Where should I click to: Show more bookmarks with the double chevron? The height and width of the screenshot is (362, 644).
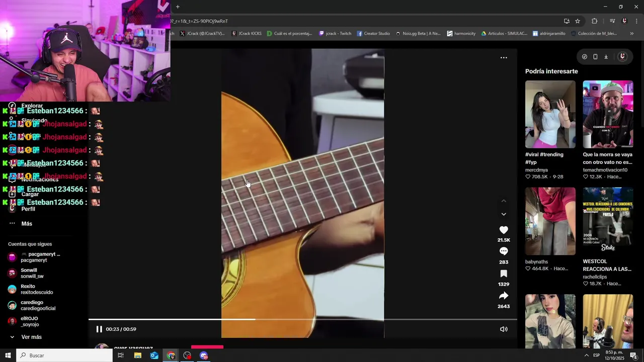click(631, 34)
